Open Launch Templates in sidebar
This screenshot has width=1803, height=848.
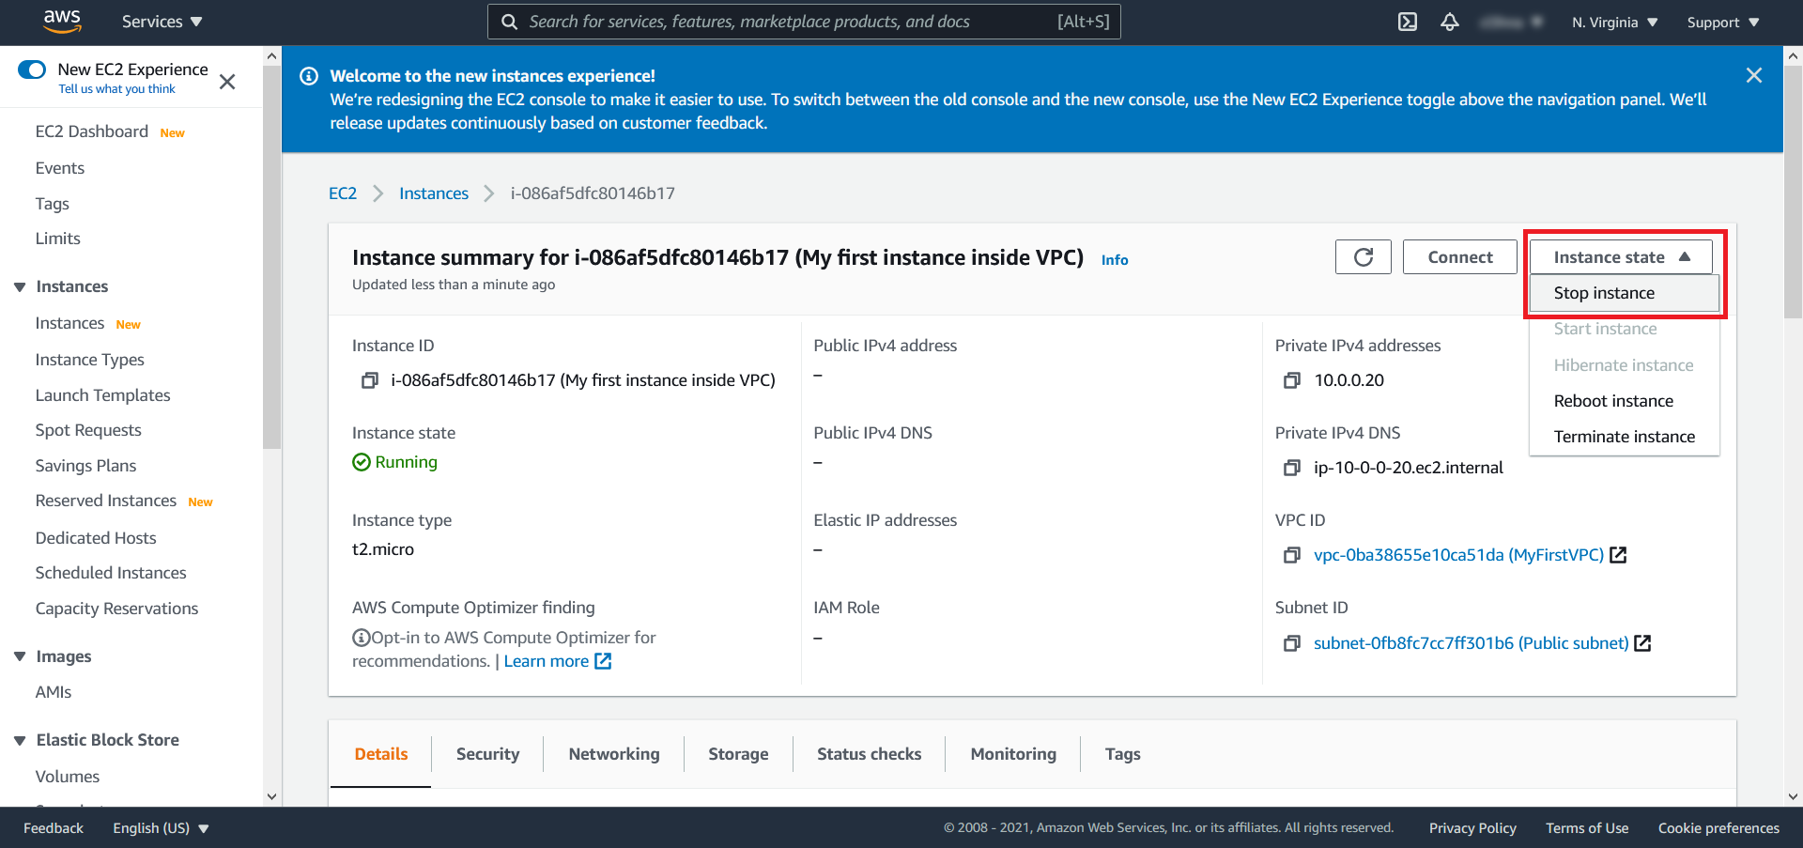[103, 395]
